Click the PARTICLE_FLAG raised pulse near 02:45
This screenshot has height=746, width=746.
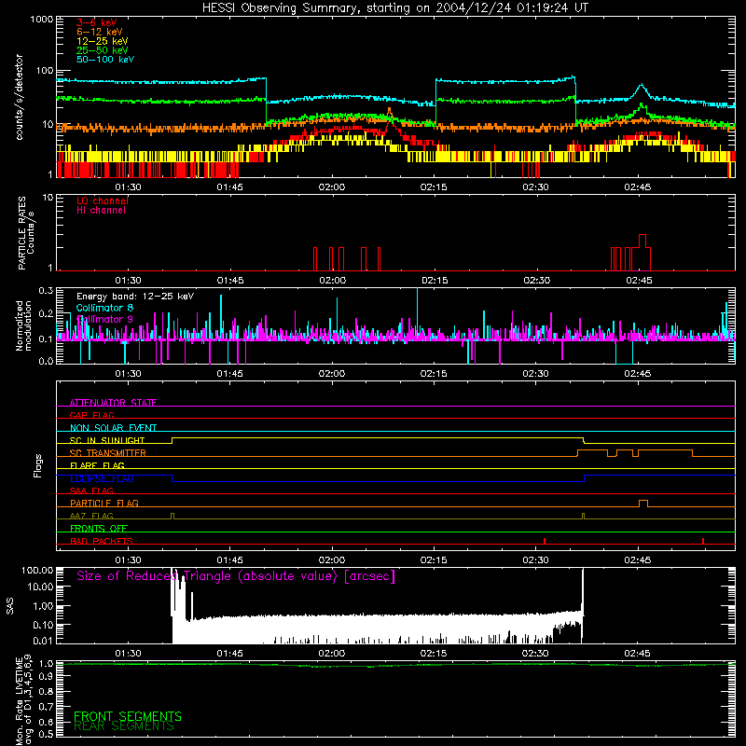(x=643, y=503)
